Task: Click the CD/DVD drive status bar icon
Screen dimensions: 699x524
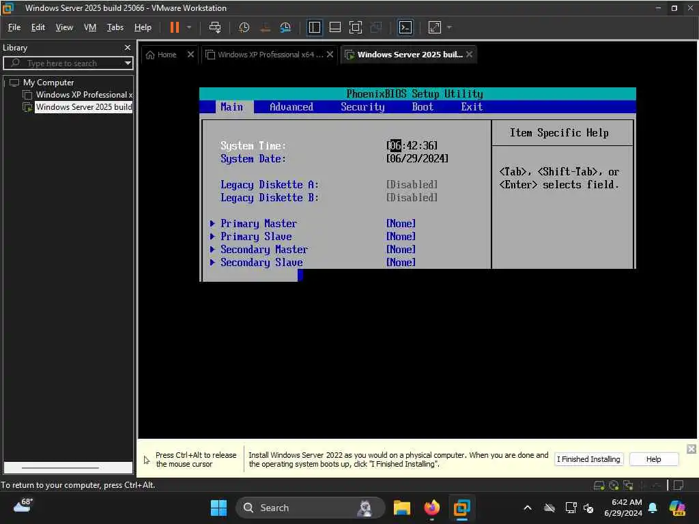Action: pos(614,485)
